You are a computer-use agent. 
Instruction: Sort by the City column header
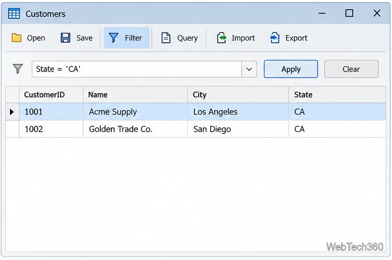pos(238,94)
